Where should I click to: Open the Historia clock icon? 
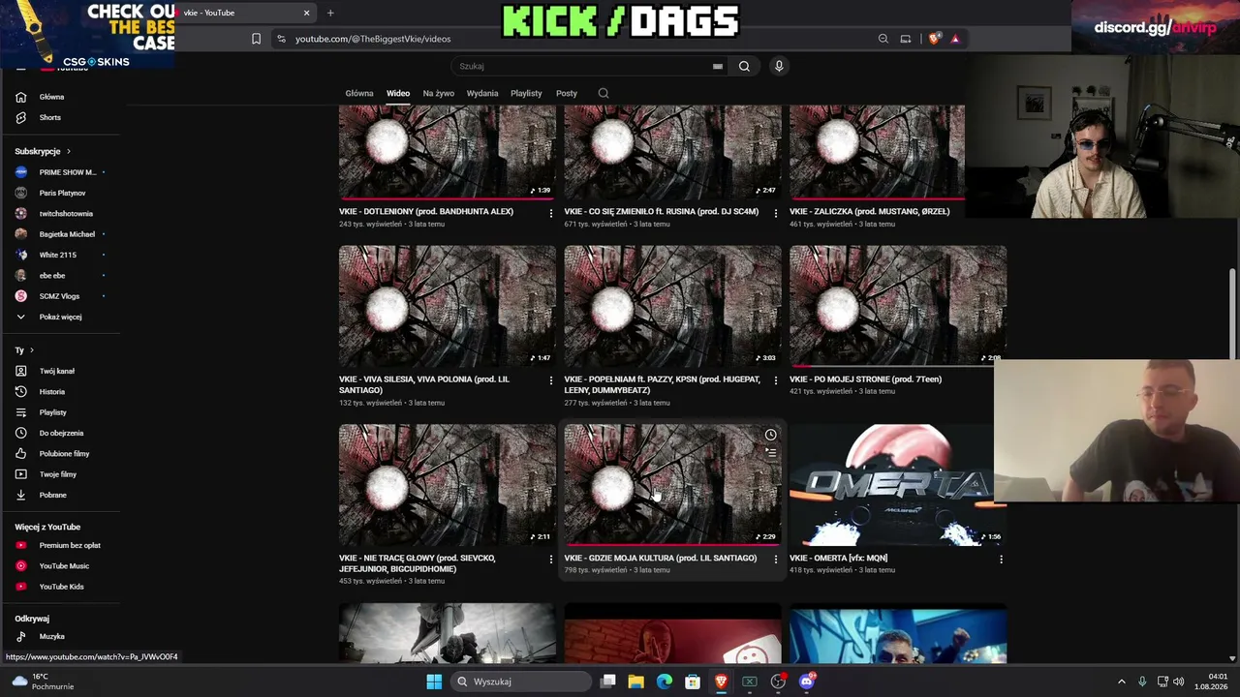coord(20,392)
